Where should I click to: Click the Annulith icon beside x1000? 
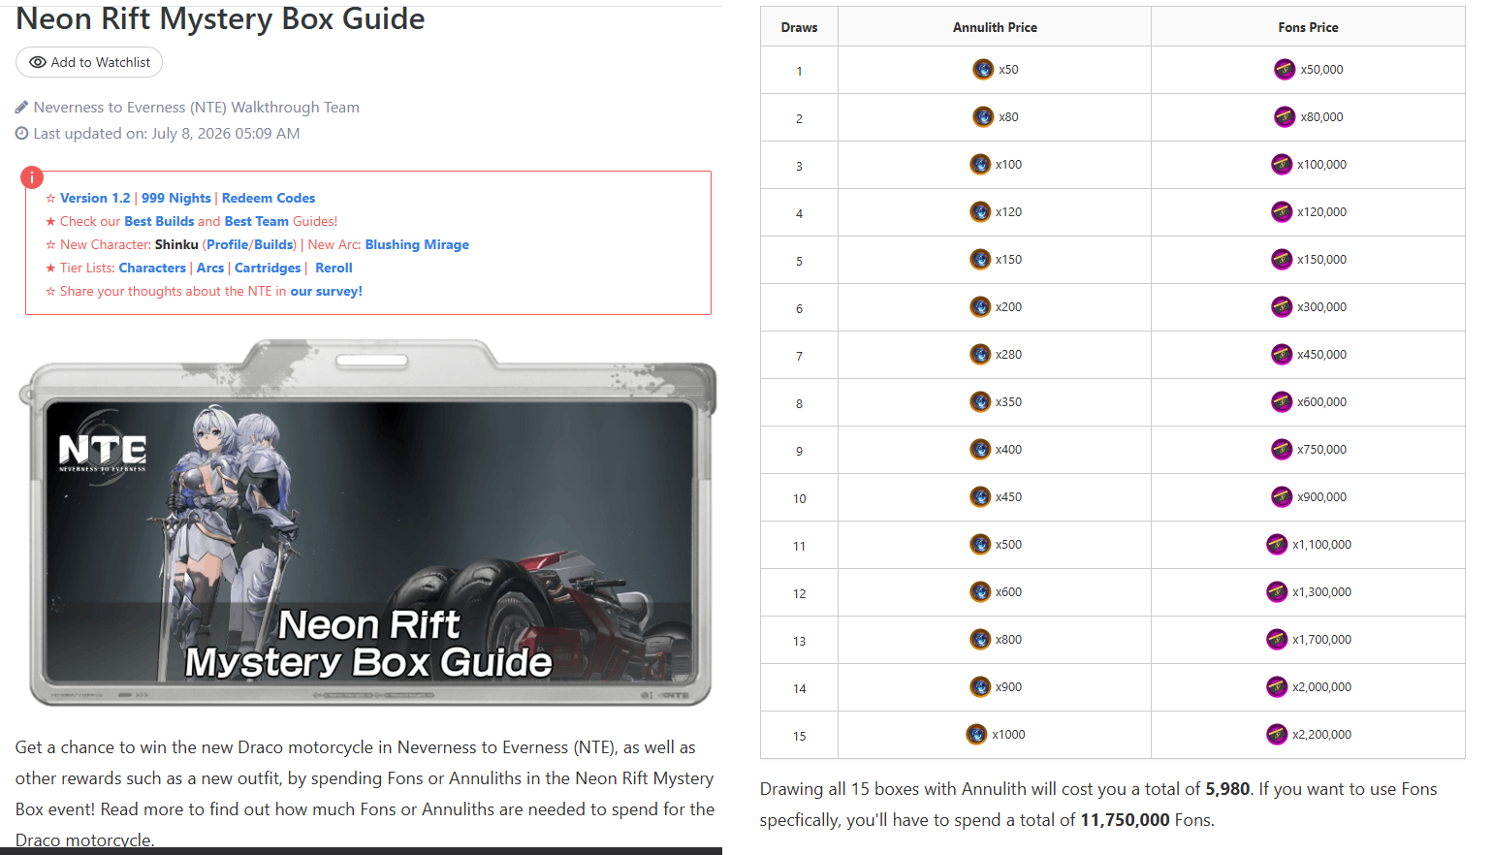[x=976, y=734]
